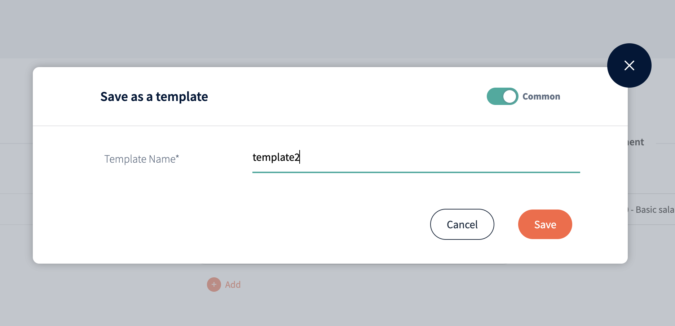Viewport: 675px width, 326px height.
Task: Save the template with the Save button
Action: (x=545, y=224)
